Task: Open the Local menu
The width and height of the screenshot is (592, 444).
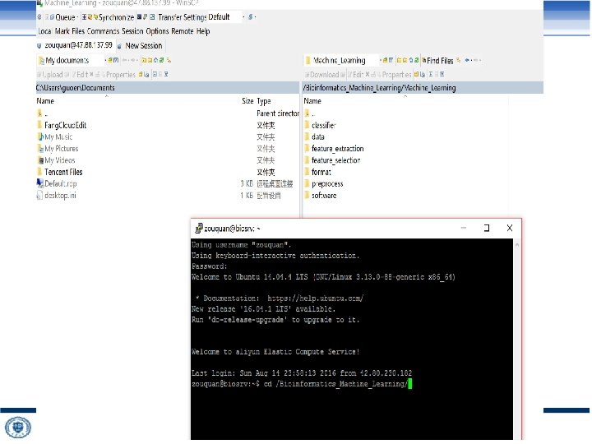Action: 44,31
